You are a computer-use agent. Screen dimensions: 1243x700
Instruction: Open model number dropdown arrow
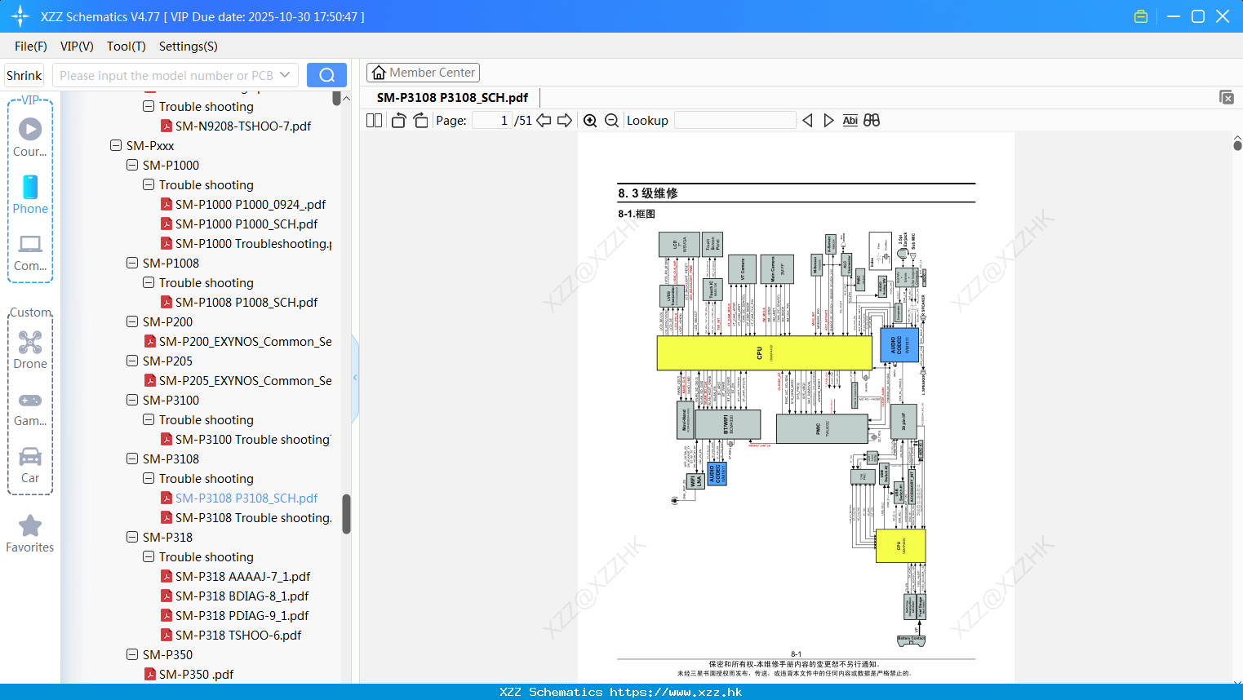(285, 75)
